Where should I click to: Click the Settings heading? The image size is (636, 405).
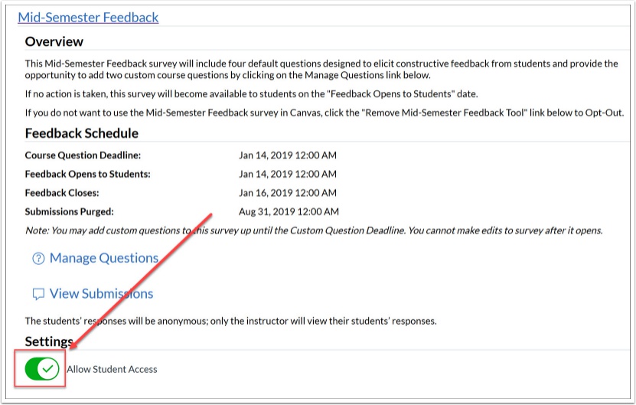pos(49,341)
